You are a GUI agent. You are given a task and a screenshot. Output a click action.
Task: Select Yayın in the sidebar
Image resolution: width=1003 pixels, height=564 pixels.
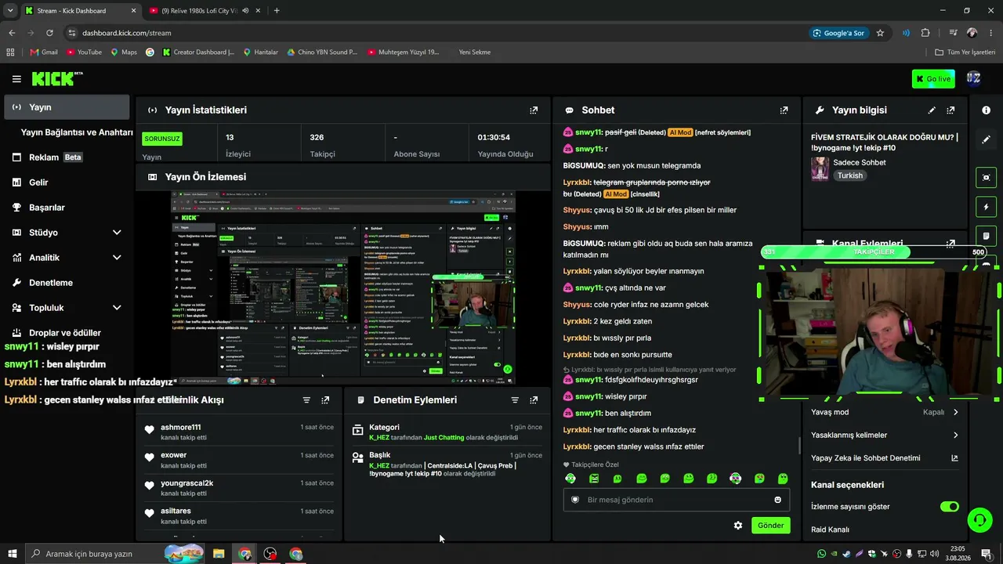pos(67,107)
